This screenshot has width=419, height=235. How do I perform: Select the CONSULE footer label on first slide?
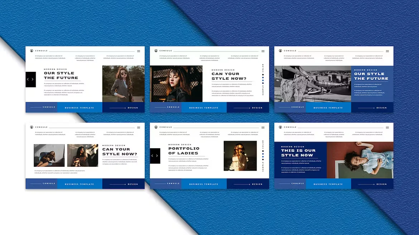(x=49, y=107)
